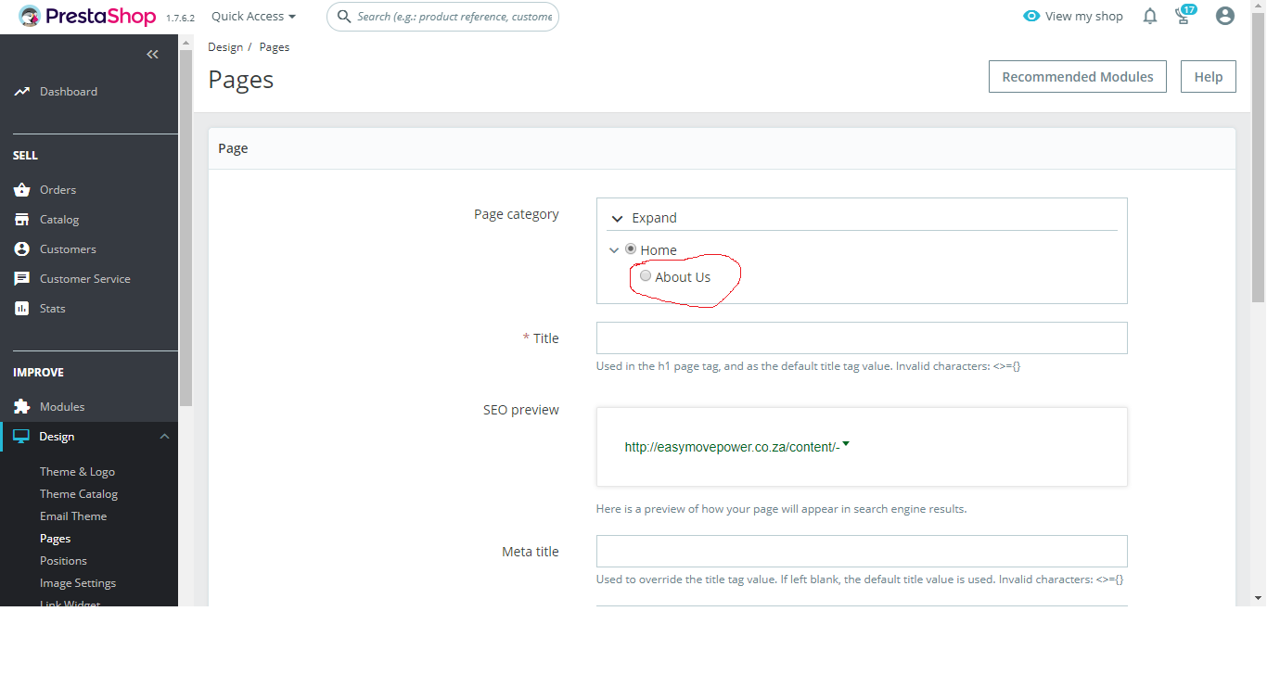
Task: Open the user profile avatar icon
Action: point(1225,16)
